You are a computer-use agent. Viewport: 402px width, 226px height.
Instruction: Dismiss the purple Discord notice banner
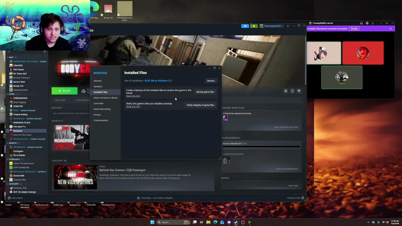point(391,29)
